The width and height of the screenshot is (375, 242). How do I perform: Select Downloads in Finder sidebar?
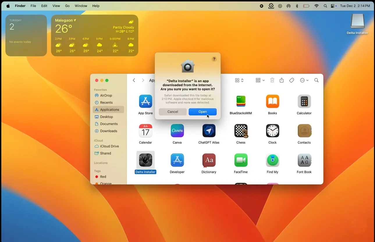tap(108, 131)
